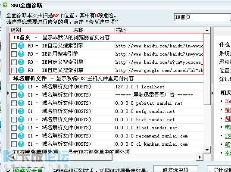Image resolution: width=231 pixels, height=172 pixels.
Task: Tick the cl.kankan.xunlei.com HOSTS checkbox
Action: click(x=14, y=144)
